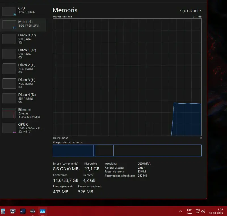Click the '23,1 GB' available value
The width and height of the screenshot is (227, 216).
(x=92, y=169)
